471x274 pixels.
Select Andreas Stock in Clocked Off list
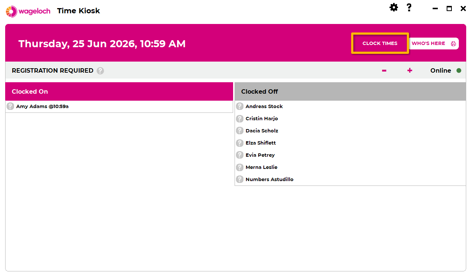(350, 106)
